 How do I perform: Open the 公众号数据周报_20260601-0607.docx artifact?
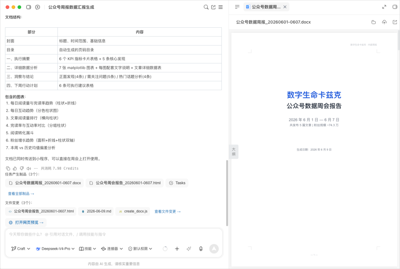(x=45, y=183)
